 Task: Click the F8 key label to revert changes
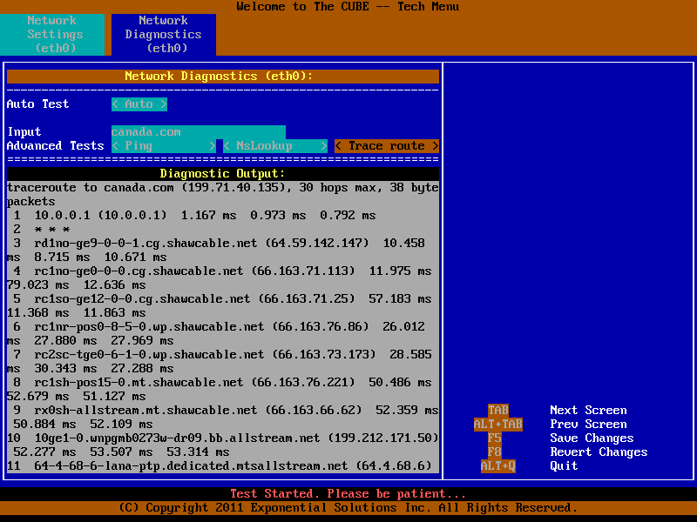point(494,452)
